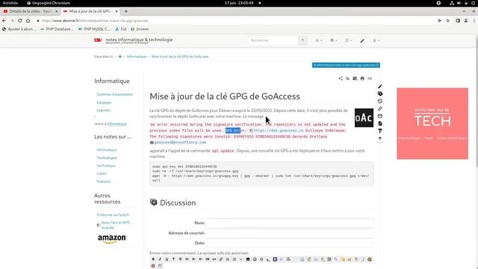Open Systèmes d'exploitation sidebar link

tap(114, 95)
